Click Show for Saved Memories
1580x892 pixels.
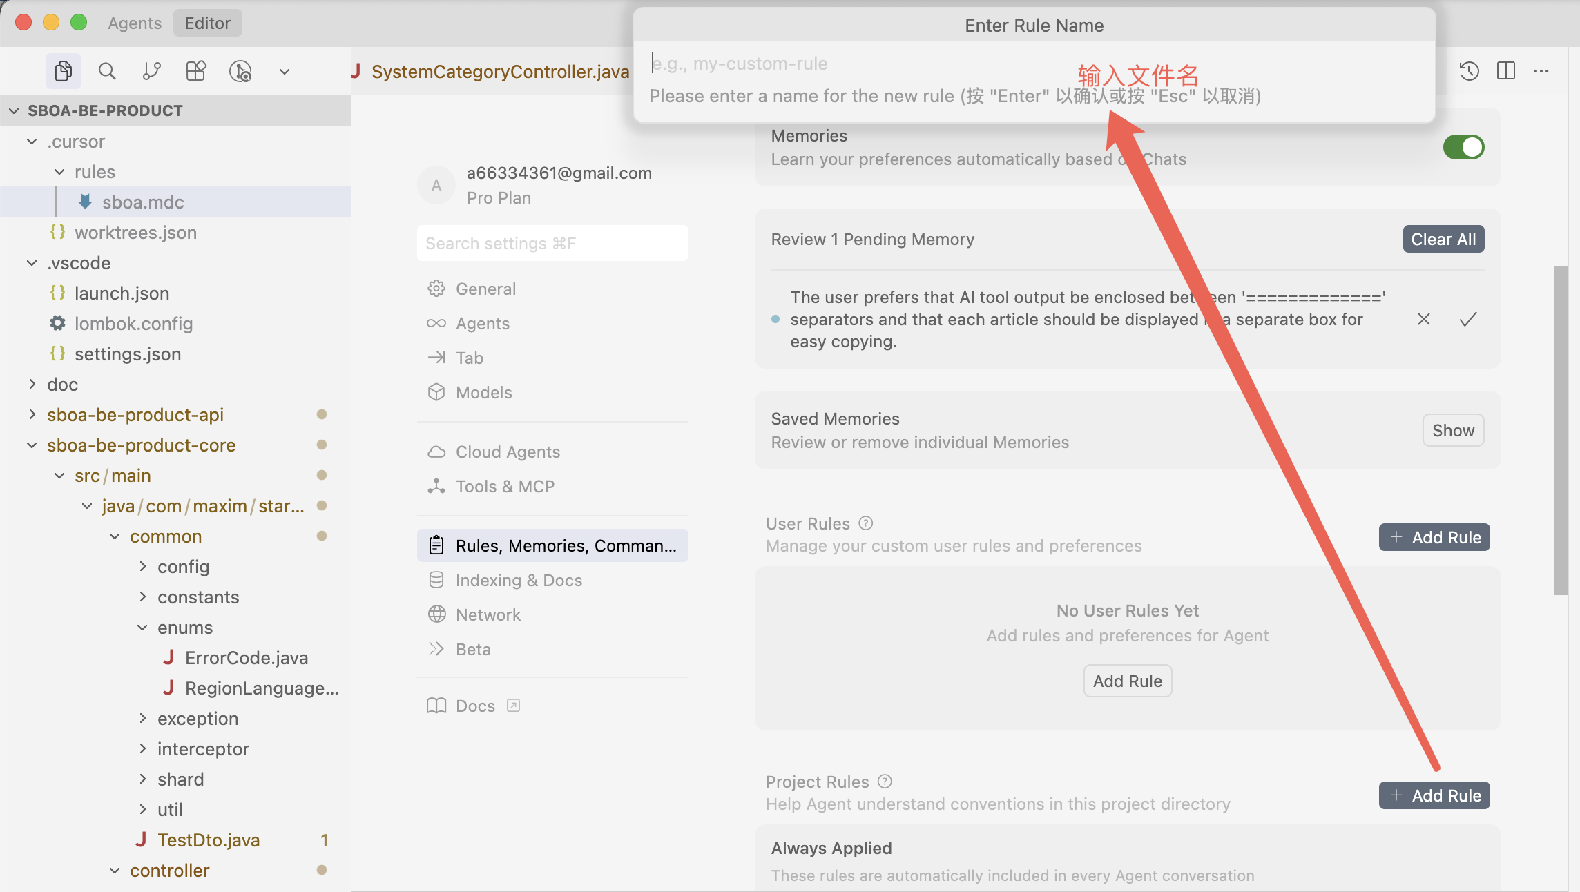(1453, 431)
